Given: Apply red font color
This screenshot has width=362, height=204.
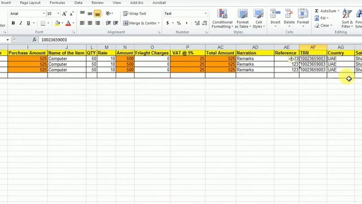Looking at the screenshot, I should [x=68, y=23].
